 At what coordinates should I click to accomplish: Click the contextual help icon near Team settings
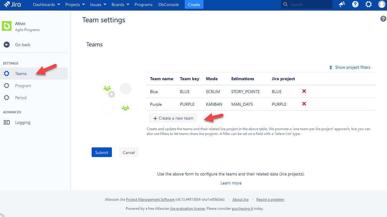click(x=383, y=18)
